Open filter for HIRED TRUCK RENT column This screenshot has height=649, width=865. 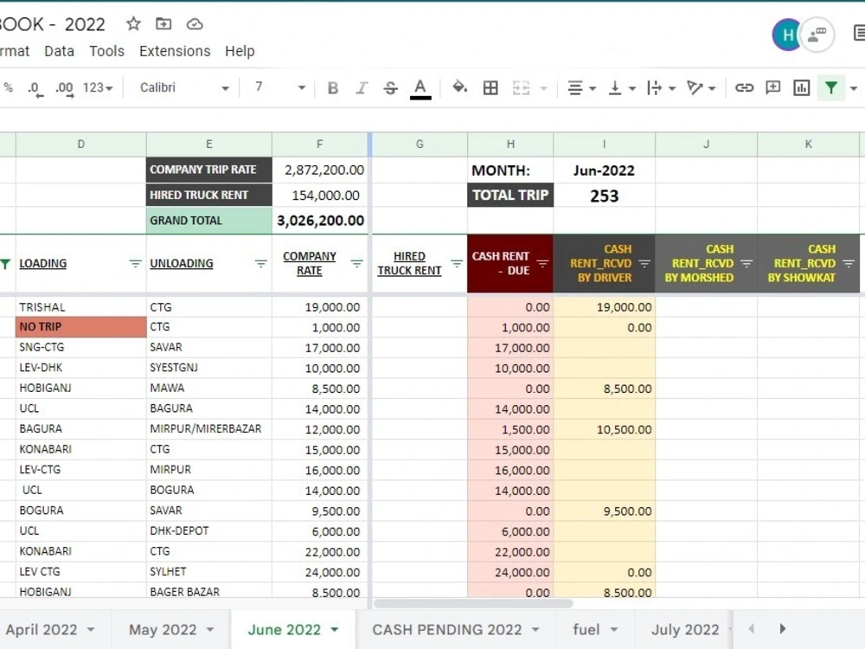tap(457, 264)
